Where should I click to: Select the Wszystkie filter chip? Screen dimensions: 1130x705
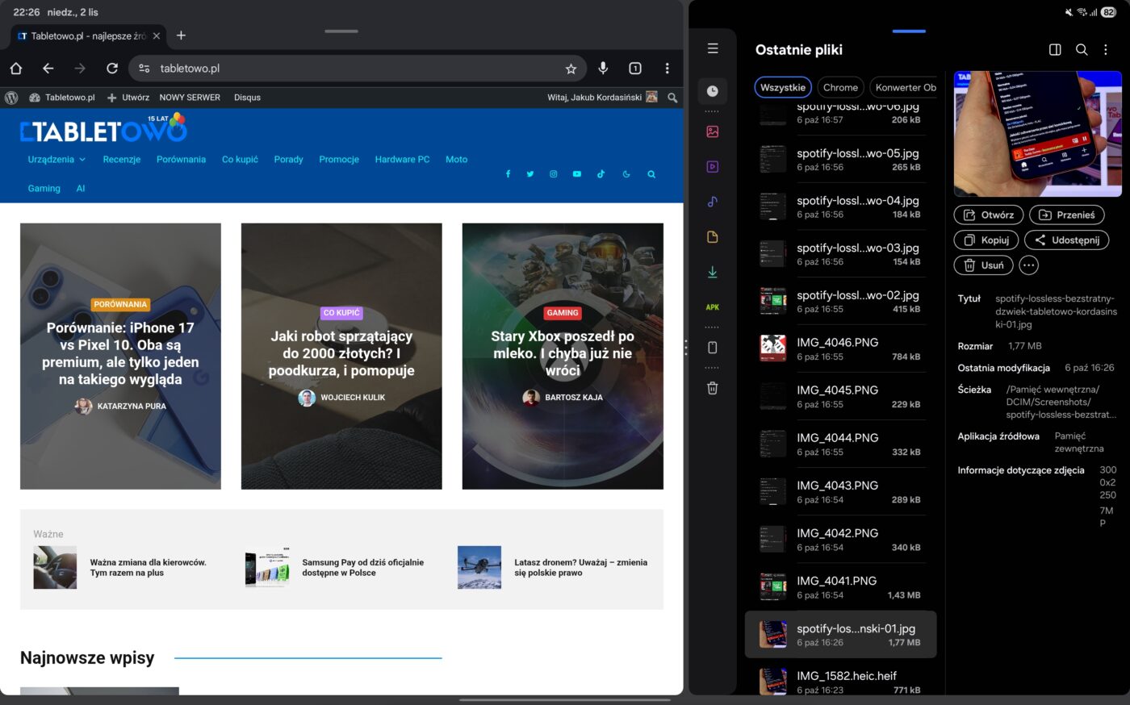point(782,87)
